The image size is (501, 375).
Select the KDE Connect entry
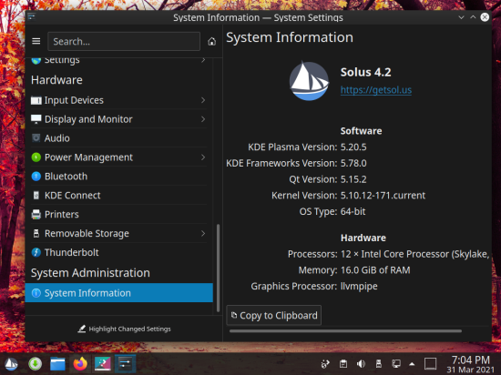(118, 195)
